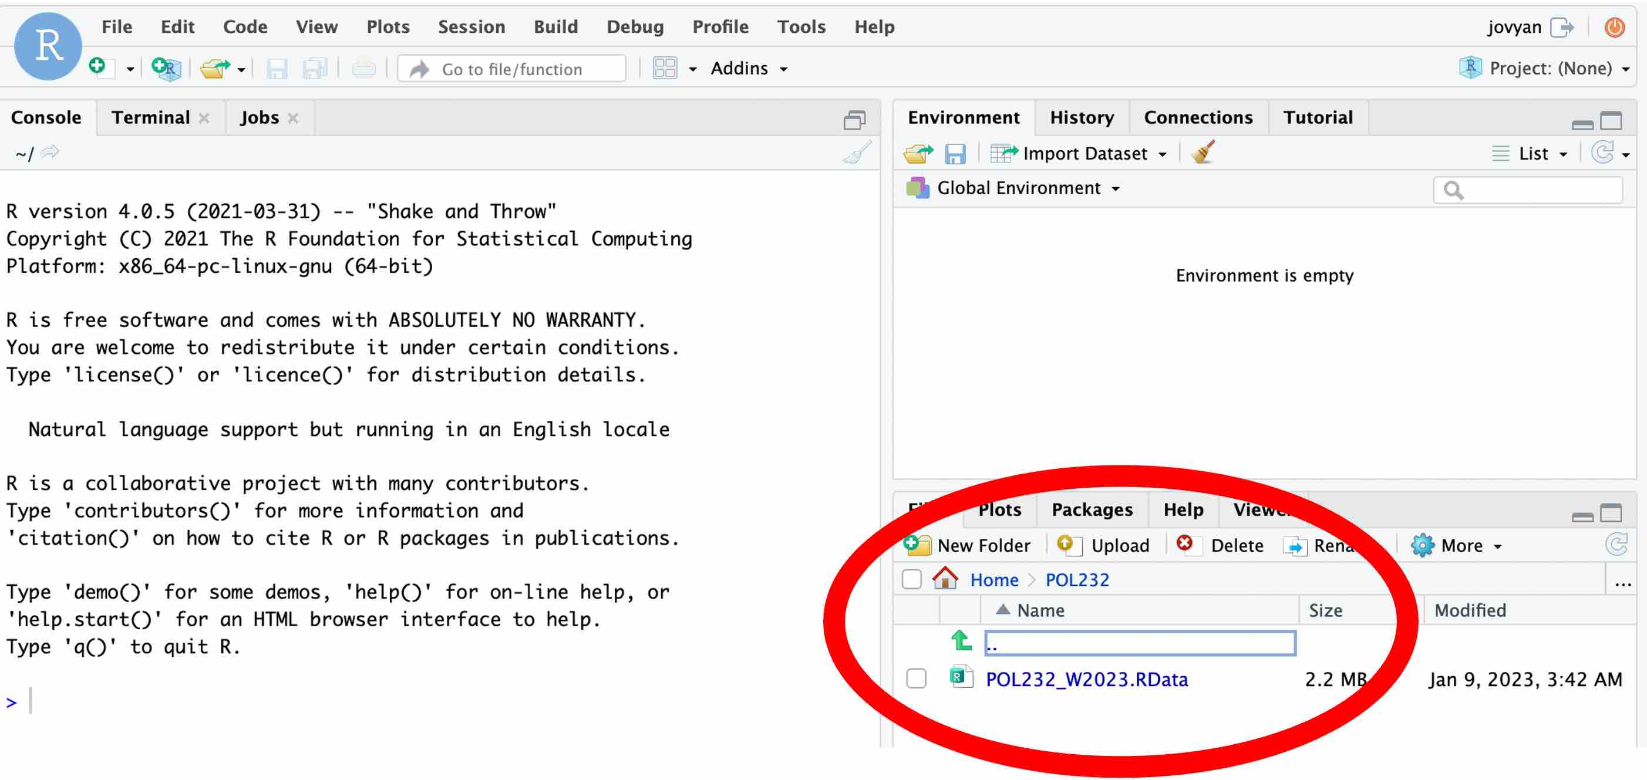
Task: Click the Go to file/function field
Action: click(511, 68)
